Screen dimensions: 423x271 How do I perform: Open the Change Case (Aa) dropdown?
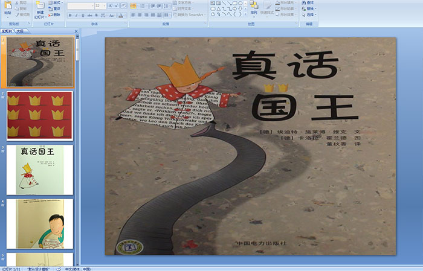pyautogui.click(x=112, y=15)
